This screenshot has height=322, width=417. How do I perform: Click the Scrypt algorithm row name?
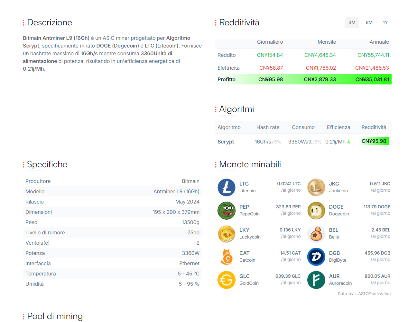coord(226,142)
